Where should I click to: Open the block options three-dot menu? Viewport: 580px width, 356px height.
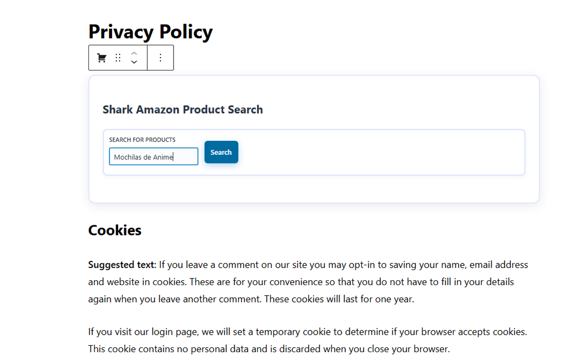[160, 58]
